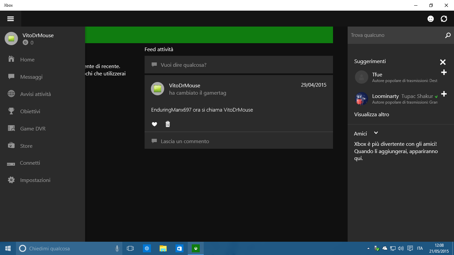Click Cortana Chiedimi qualcosa search box
This screenshot has height=255, width=454.
click(68, 248)
